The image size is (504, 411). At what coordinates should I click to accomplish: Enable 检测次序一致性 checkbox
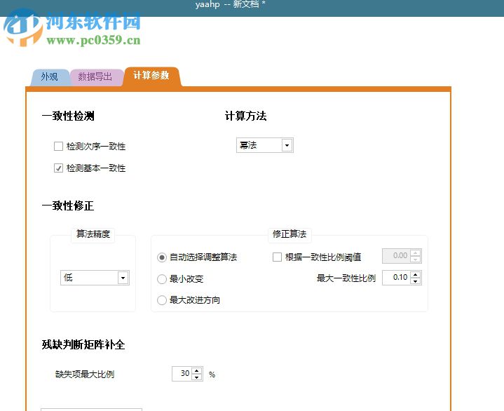(58, 147)
